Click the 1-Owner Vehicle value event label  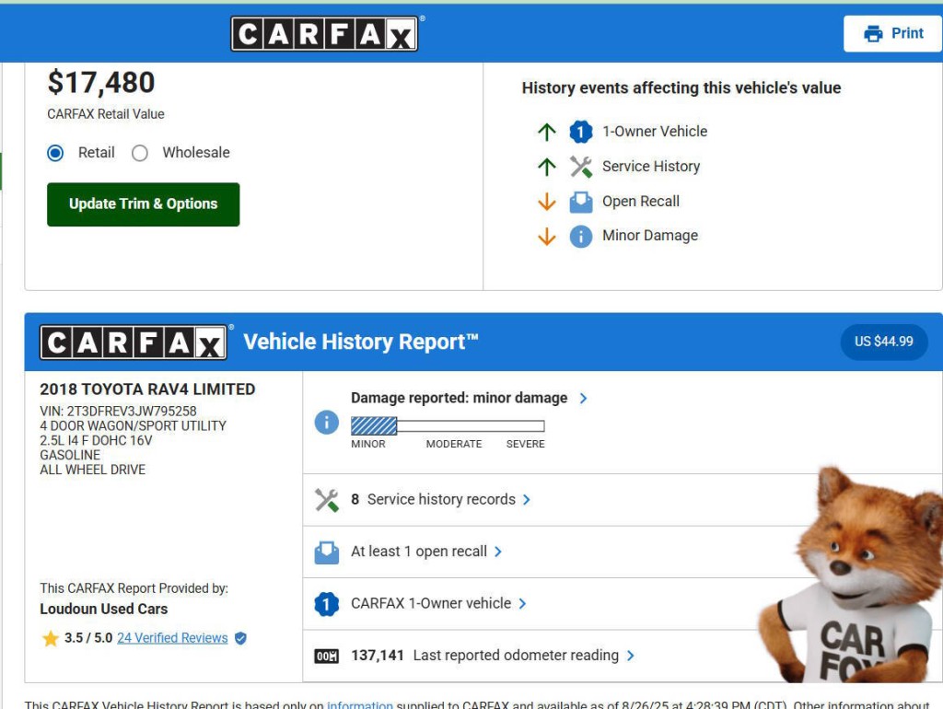(655, 132)
